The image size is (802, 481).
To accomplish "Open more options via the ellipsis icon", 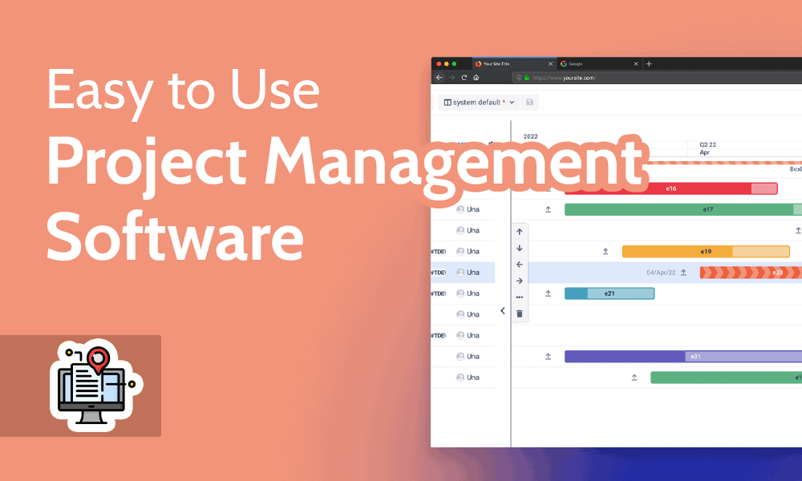I will 519,297.
